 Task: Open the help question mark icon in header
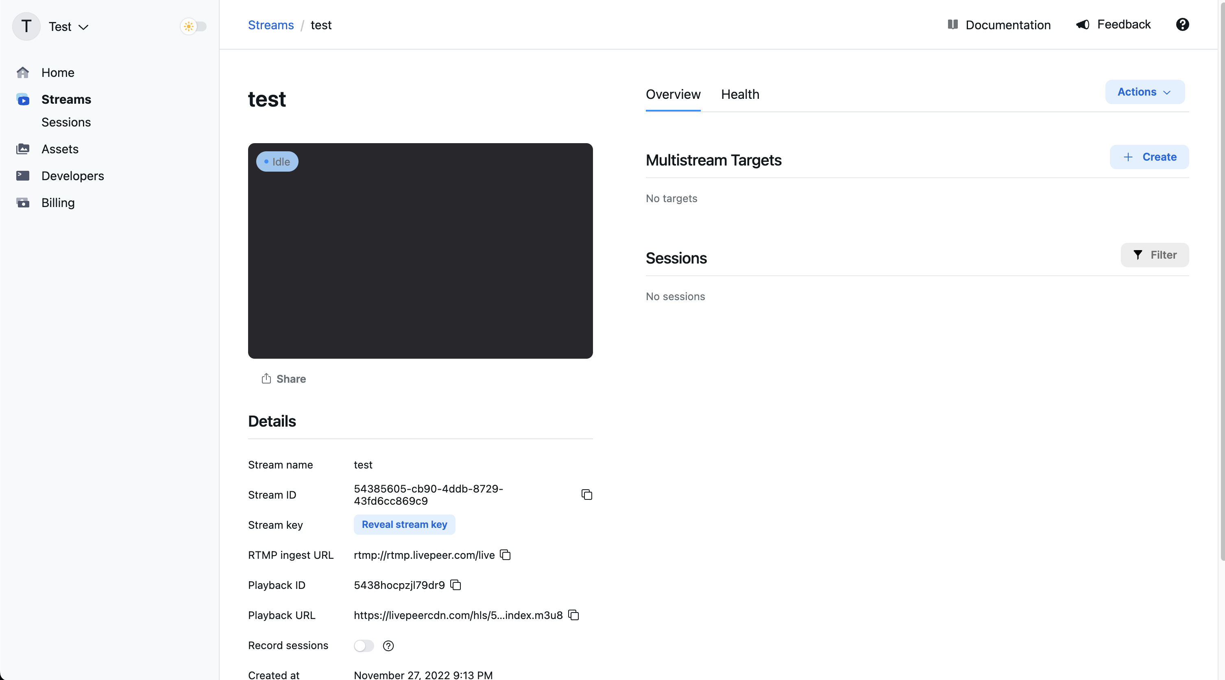point(1182,24)
